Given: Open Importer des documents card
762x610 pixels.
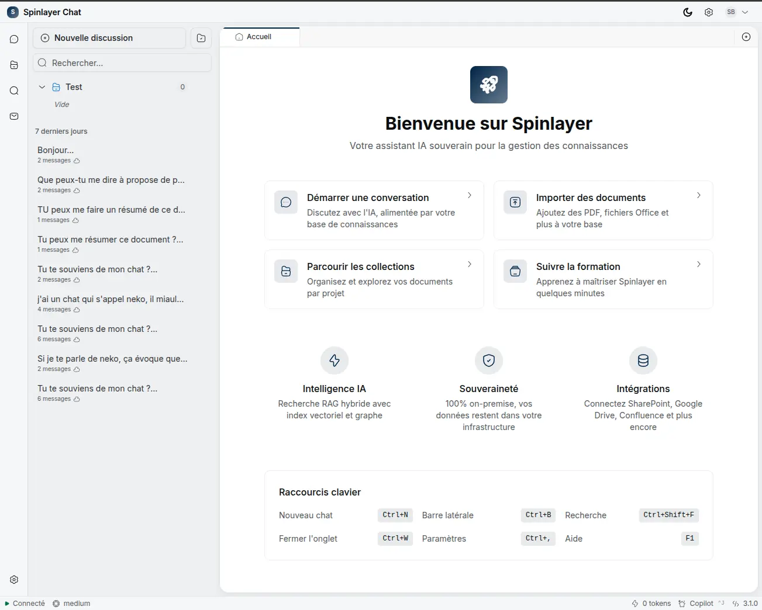Looking at the screenshot, I should (x=604, y=210).
